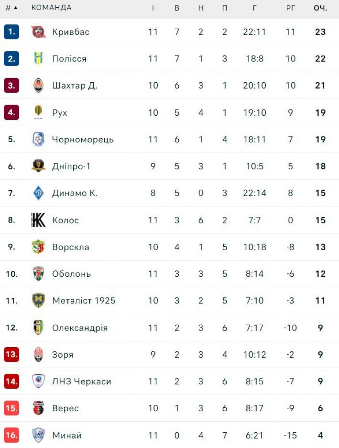The width and height of the screenshot is (339, 448).
Task: Sort by the РГ goal difference header
Action: pyautogui.click(x=290, y=8)
